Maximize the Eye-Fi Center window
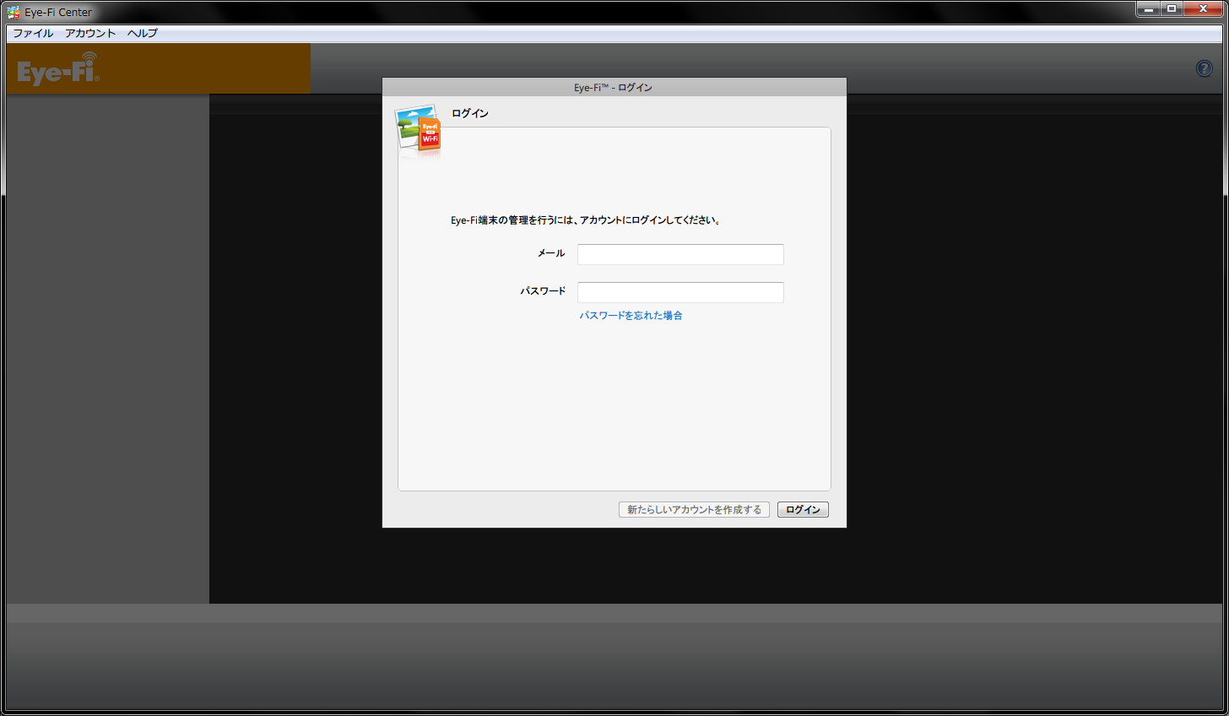Image resolution: width=1229 pixels, height=716 pixels. click(x=1172, y=9)
